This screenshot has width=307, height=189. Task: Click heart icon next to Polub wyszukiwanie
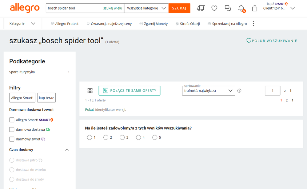[249, 41]
